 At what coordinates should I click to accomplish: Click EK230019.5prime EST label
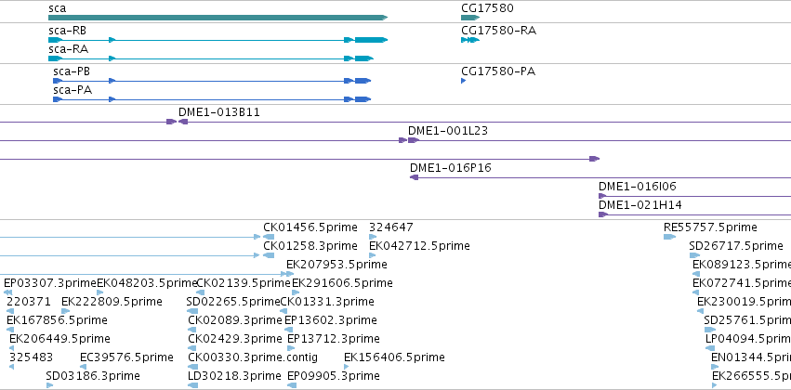(x=745, y=302)
